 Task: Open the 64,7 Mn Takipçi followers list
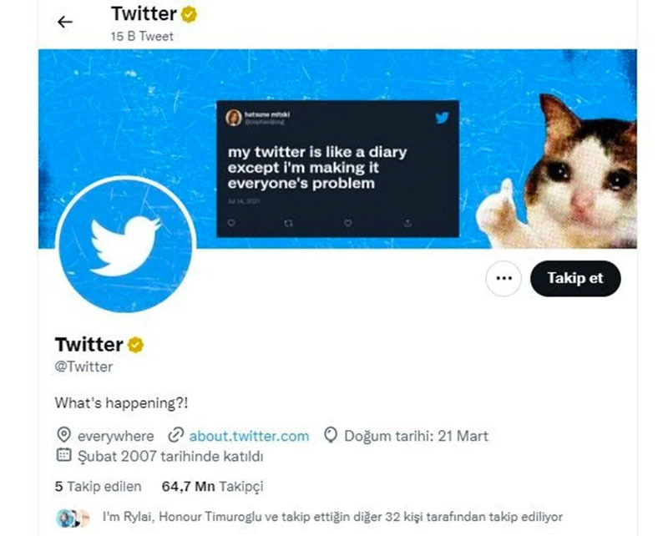213,486
